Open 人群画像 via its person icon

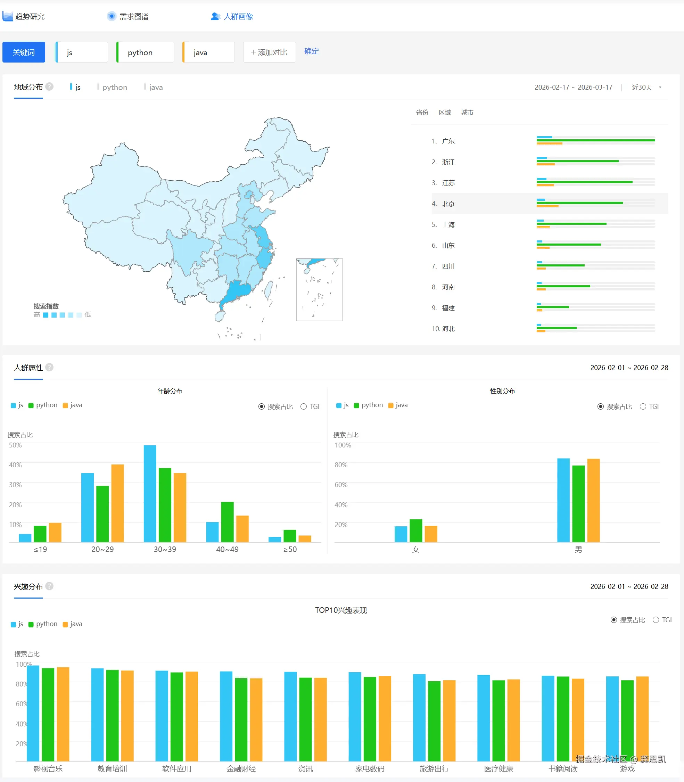point(215,16)
